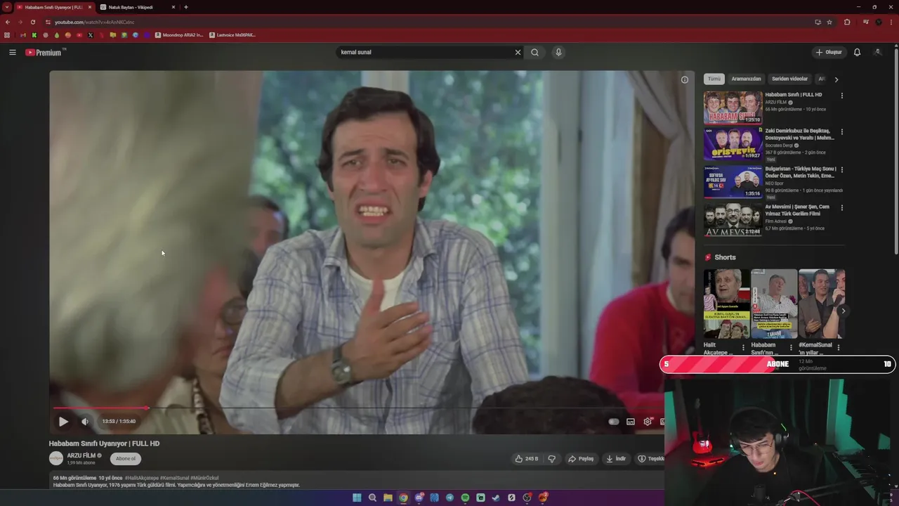Click the Oluştur create button
Image resolution: width=899 pixels, height=506 pixels.
point(829,52)
